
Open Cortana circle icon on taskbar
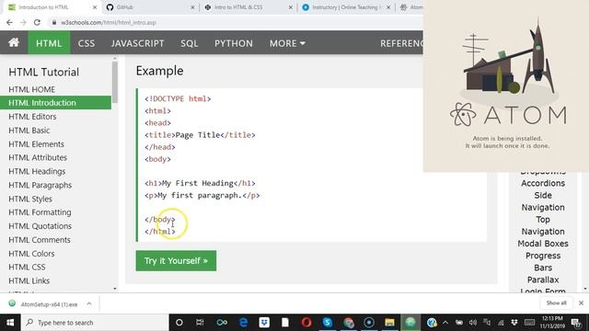click(179, 323)
